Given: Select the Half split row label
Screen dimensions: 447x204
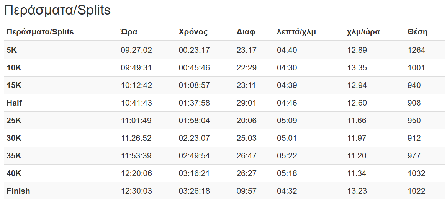Looking at the screenshot, I should [15, 103].
